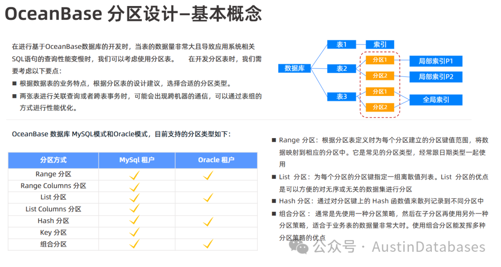The height and width of the screenshot is (267, 501).
Task: Click the 全局索引 box
Action: point(436,100)
